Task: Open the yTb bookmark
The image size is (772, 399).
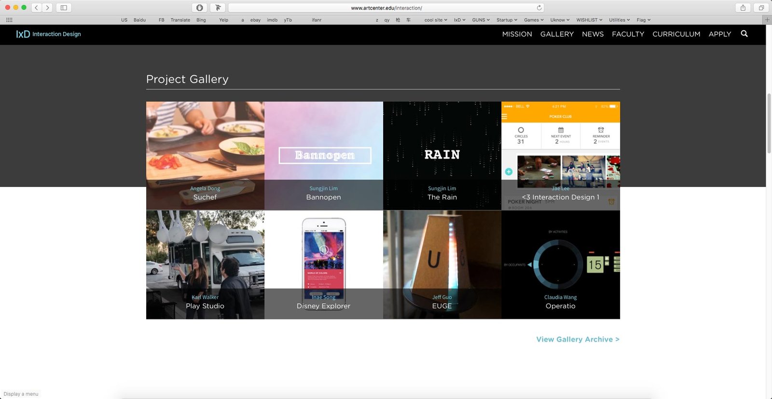Action: [x=288, y=20]
